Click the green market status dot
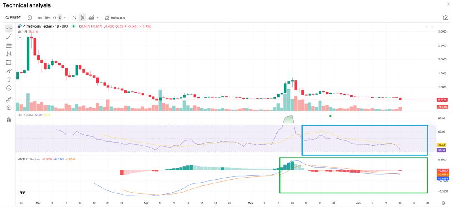 click(73, 26)
